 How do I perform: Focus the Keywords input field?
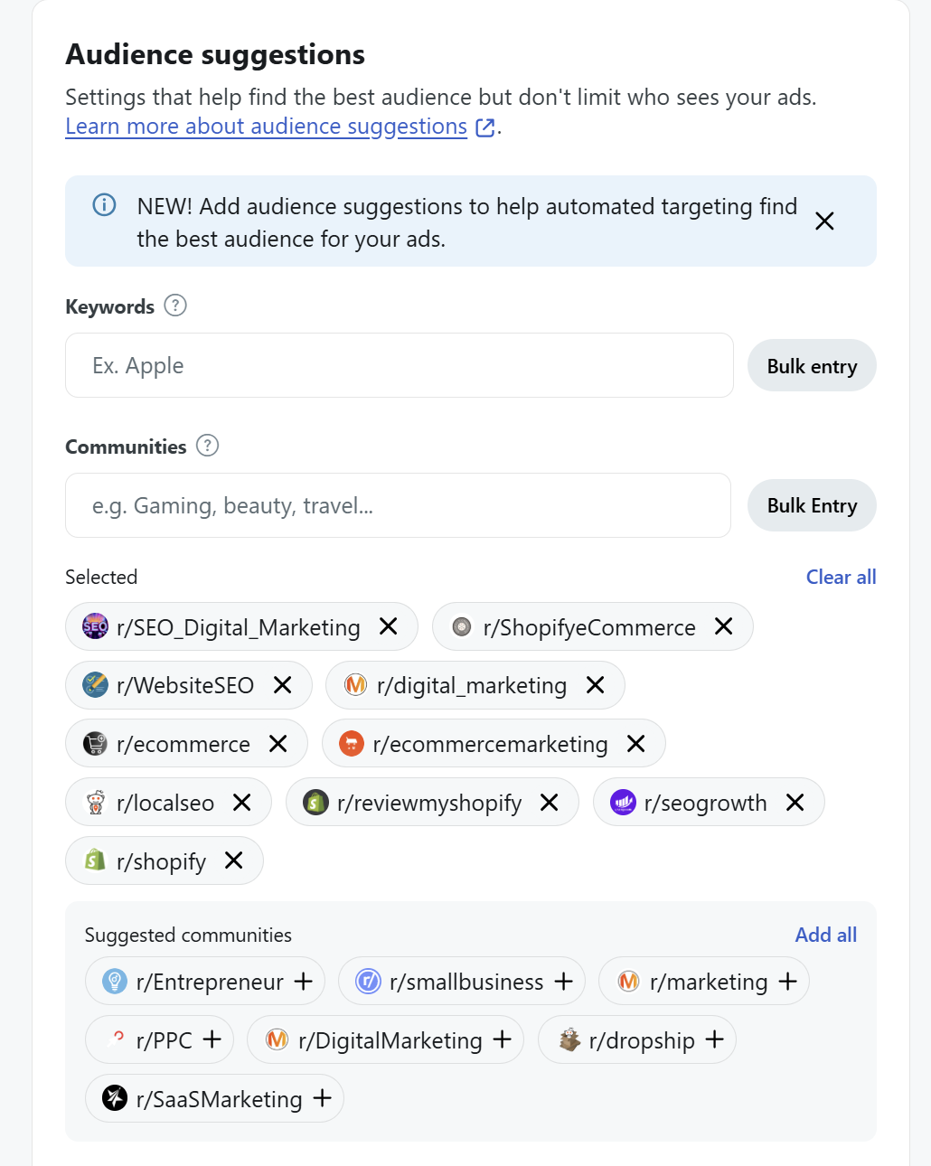pos(399,365)
